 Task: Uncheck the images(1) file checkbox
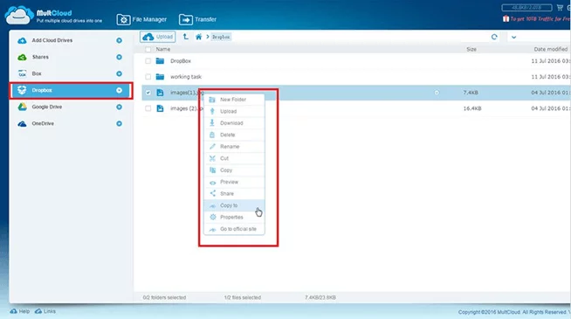[x=148, y=93]
